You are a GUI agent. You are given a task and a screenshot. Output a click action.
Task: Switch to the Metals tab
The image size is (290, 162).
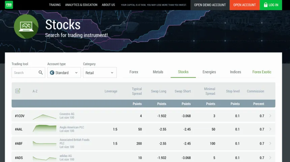tap(158, 72)
